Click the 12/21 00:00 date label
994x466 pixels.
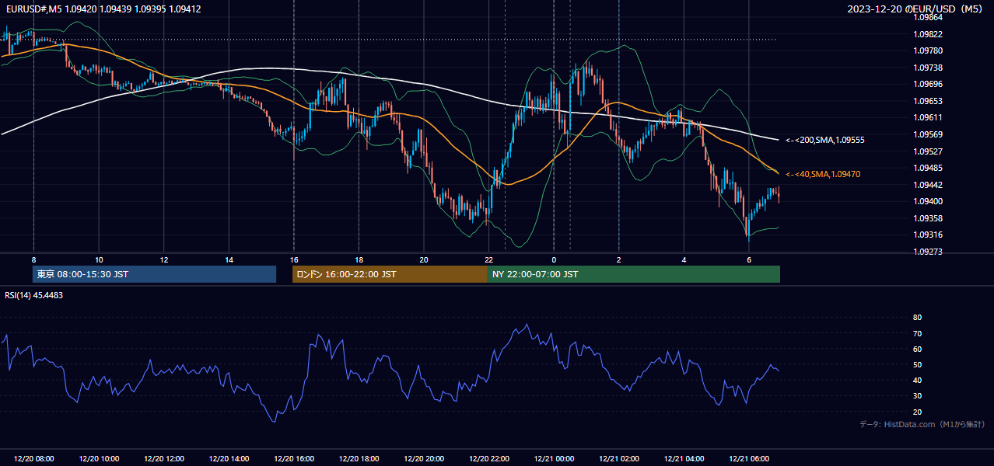554,459
